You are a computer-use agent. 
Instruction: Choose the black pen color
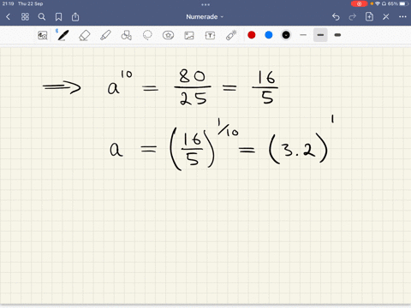click(x=286, y=35)
